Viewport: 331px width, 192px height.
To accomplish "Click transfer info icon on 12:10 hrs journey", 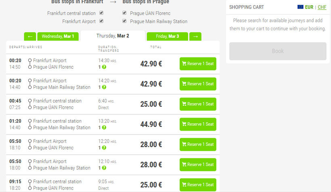I will click(104, 168).
